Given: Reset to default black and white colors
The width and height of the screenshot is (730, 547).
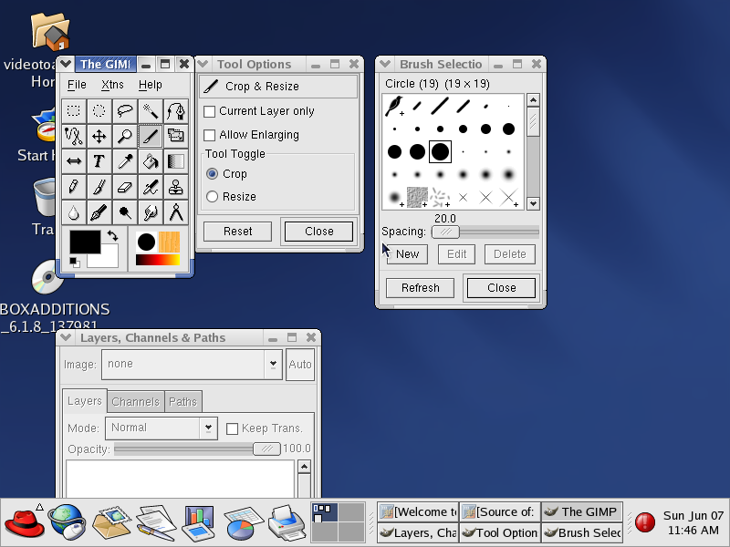Looking at the screenshot, I should [75, 263].
